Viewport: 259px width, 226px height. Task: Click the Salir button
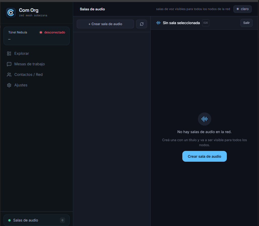pos(246,23)
